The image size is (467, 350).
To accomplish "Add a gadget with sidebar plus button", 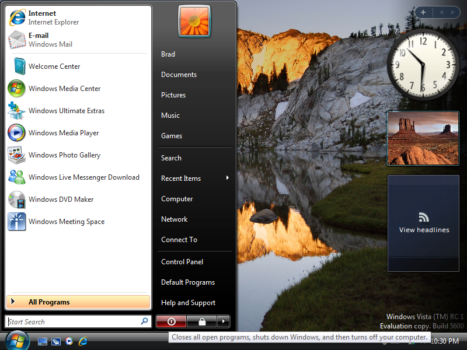I will tap(423, 12).
